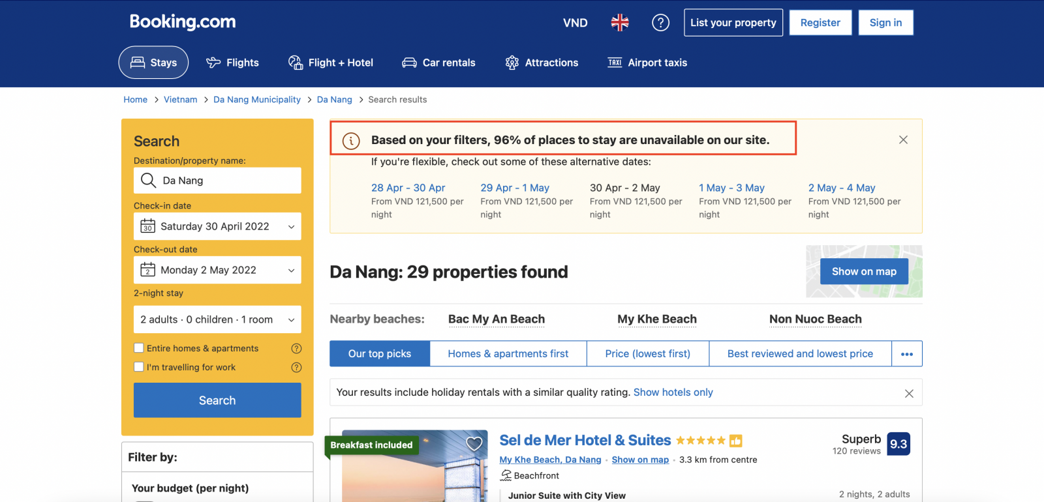Open the guests and rooms dropdown
The height and width of the screenshot is (502, 1044).
[217, 319]
